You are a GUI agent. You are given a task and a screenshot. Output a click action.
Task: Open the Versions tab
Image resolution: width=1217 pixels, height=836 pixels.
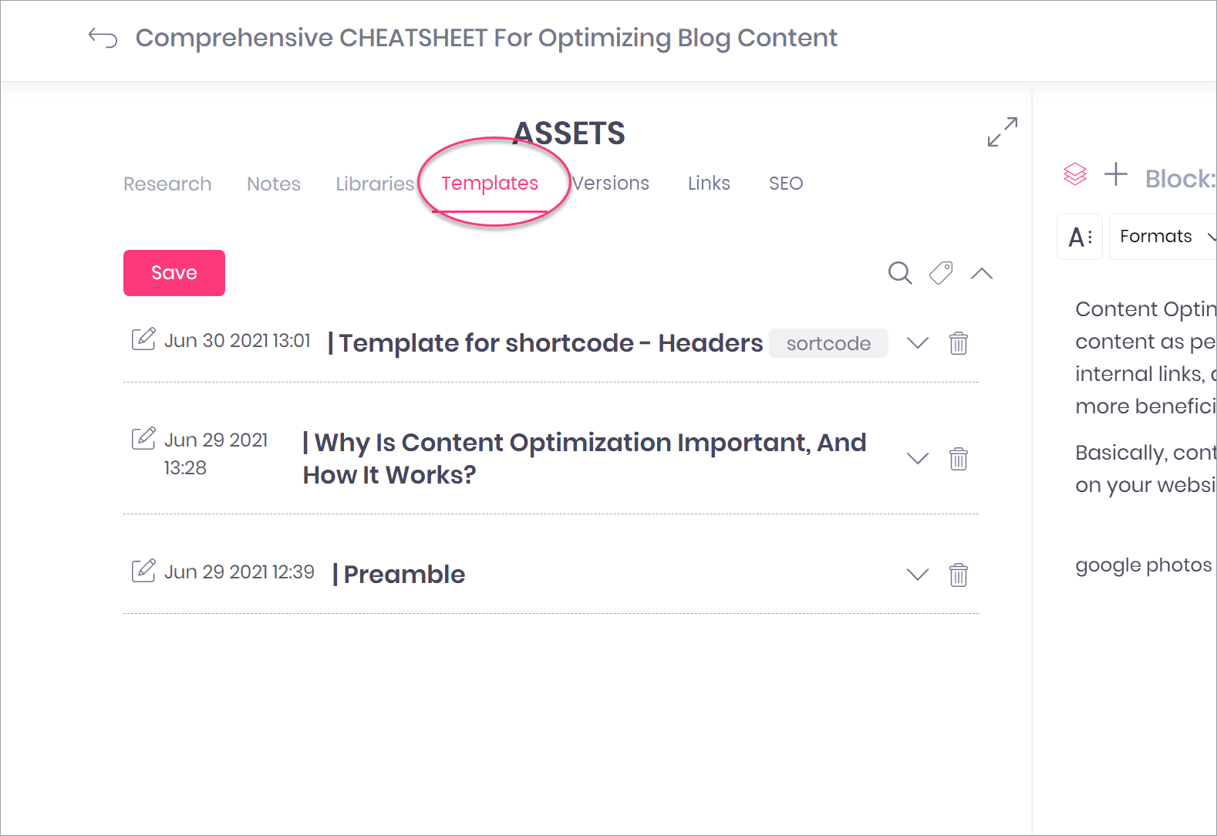tap(611, 183)
